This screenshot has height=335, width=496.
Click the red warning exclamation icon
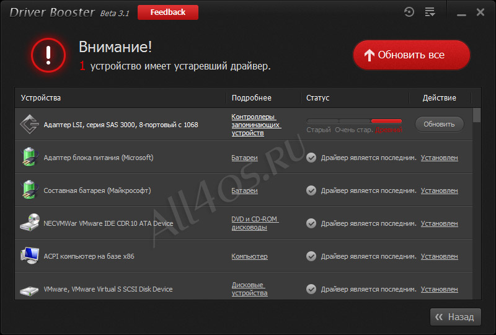(x=48, y=55)
